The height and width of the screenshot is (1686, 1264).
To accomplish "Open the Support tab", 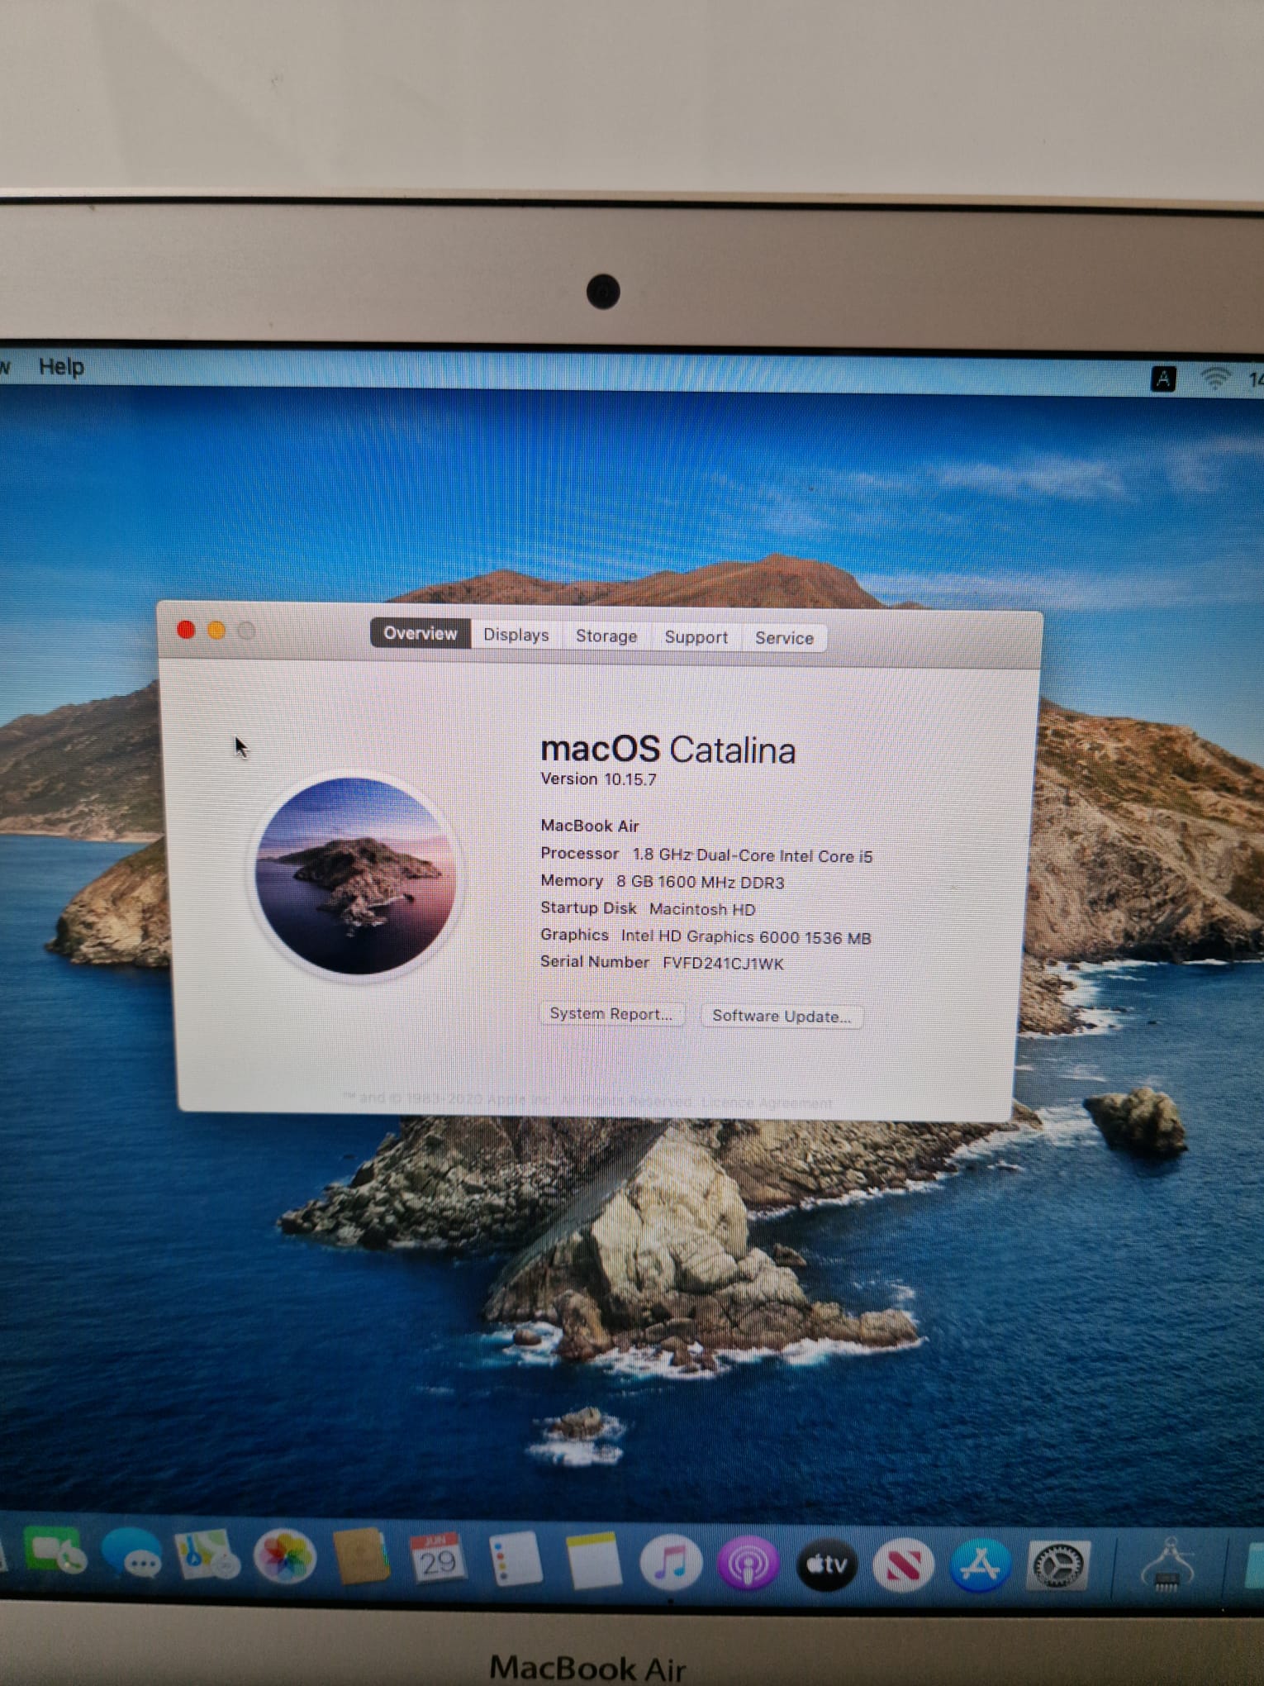I will 696,637.
